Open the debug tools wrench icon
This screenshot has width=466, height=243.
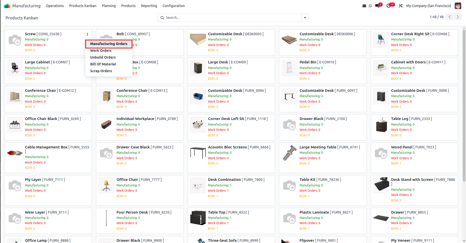pyautogui.click(x=401, y=6)
